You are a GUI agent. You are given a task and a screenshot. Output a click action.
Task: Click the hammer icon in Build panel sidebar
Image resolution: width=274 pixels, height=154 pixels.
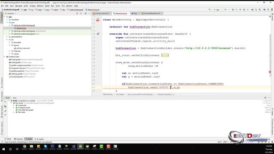tap(5, 102)
